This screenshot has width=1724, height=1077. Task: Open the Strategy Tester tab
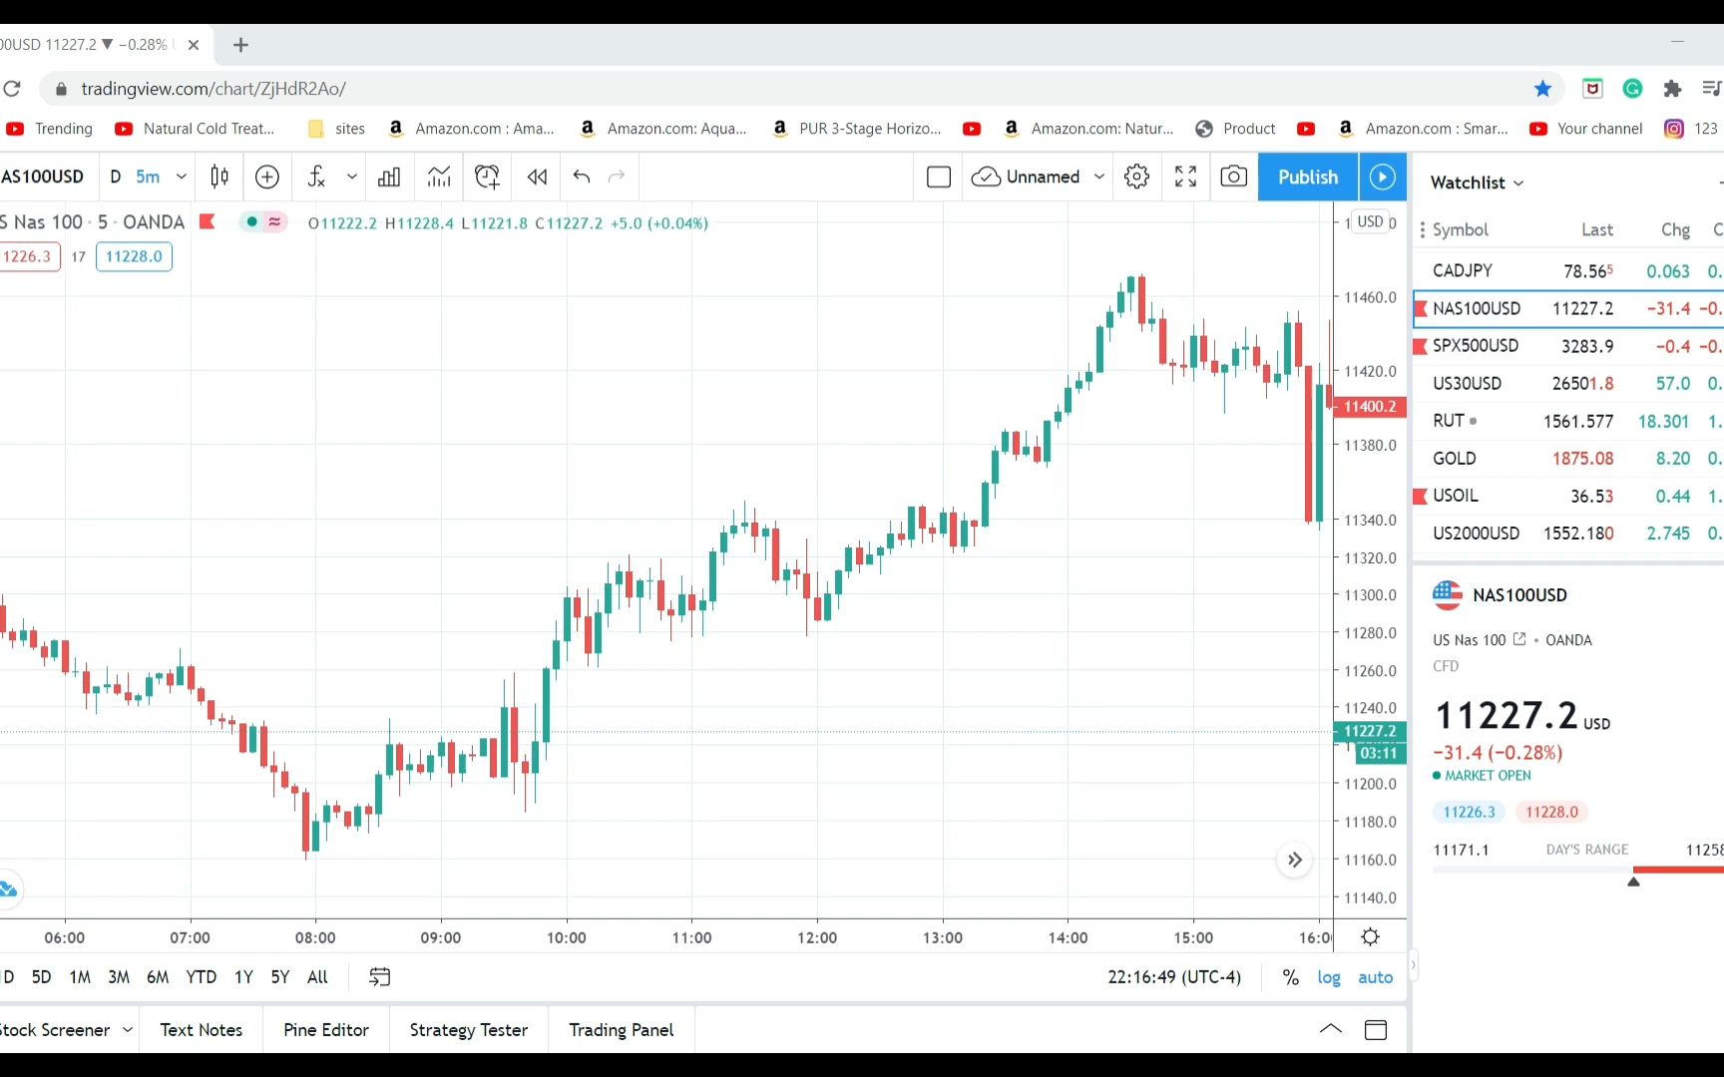[x=469, y=1030]
